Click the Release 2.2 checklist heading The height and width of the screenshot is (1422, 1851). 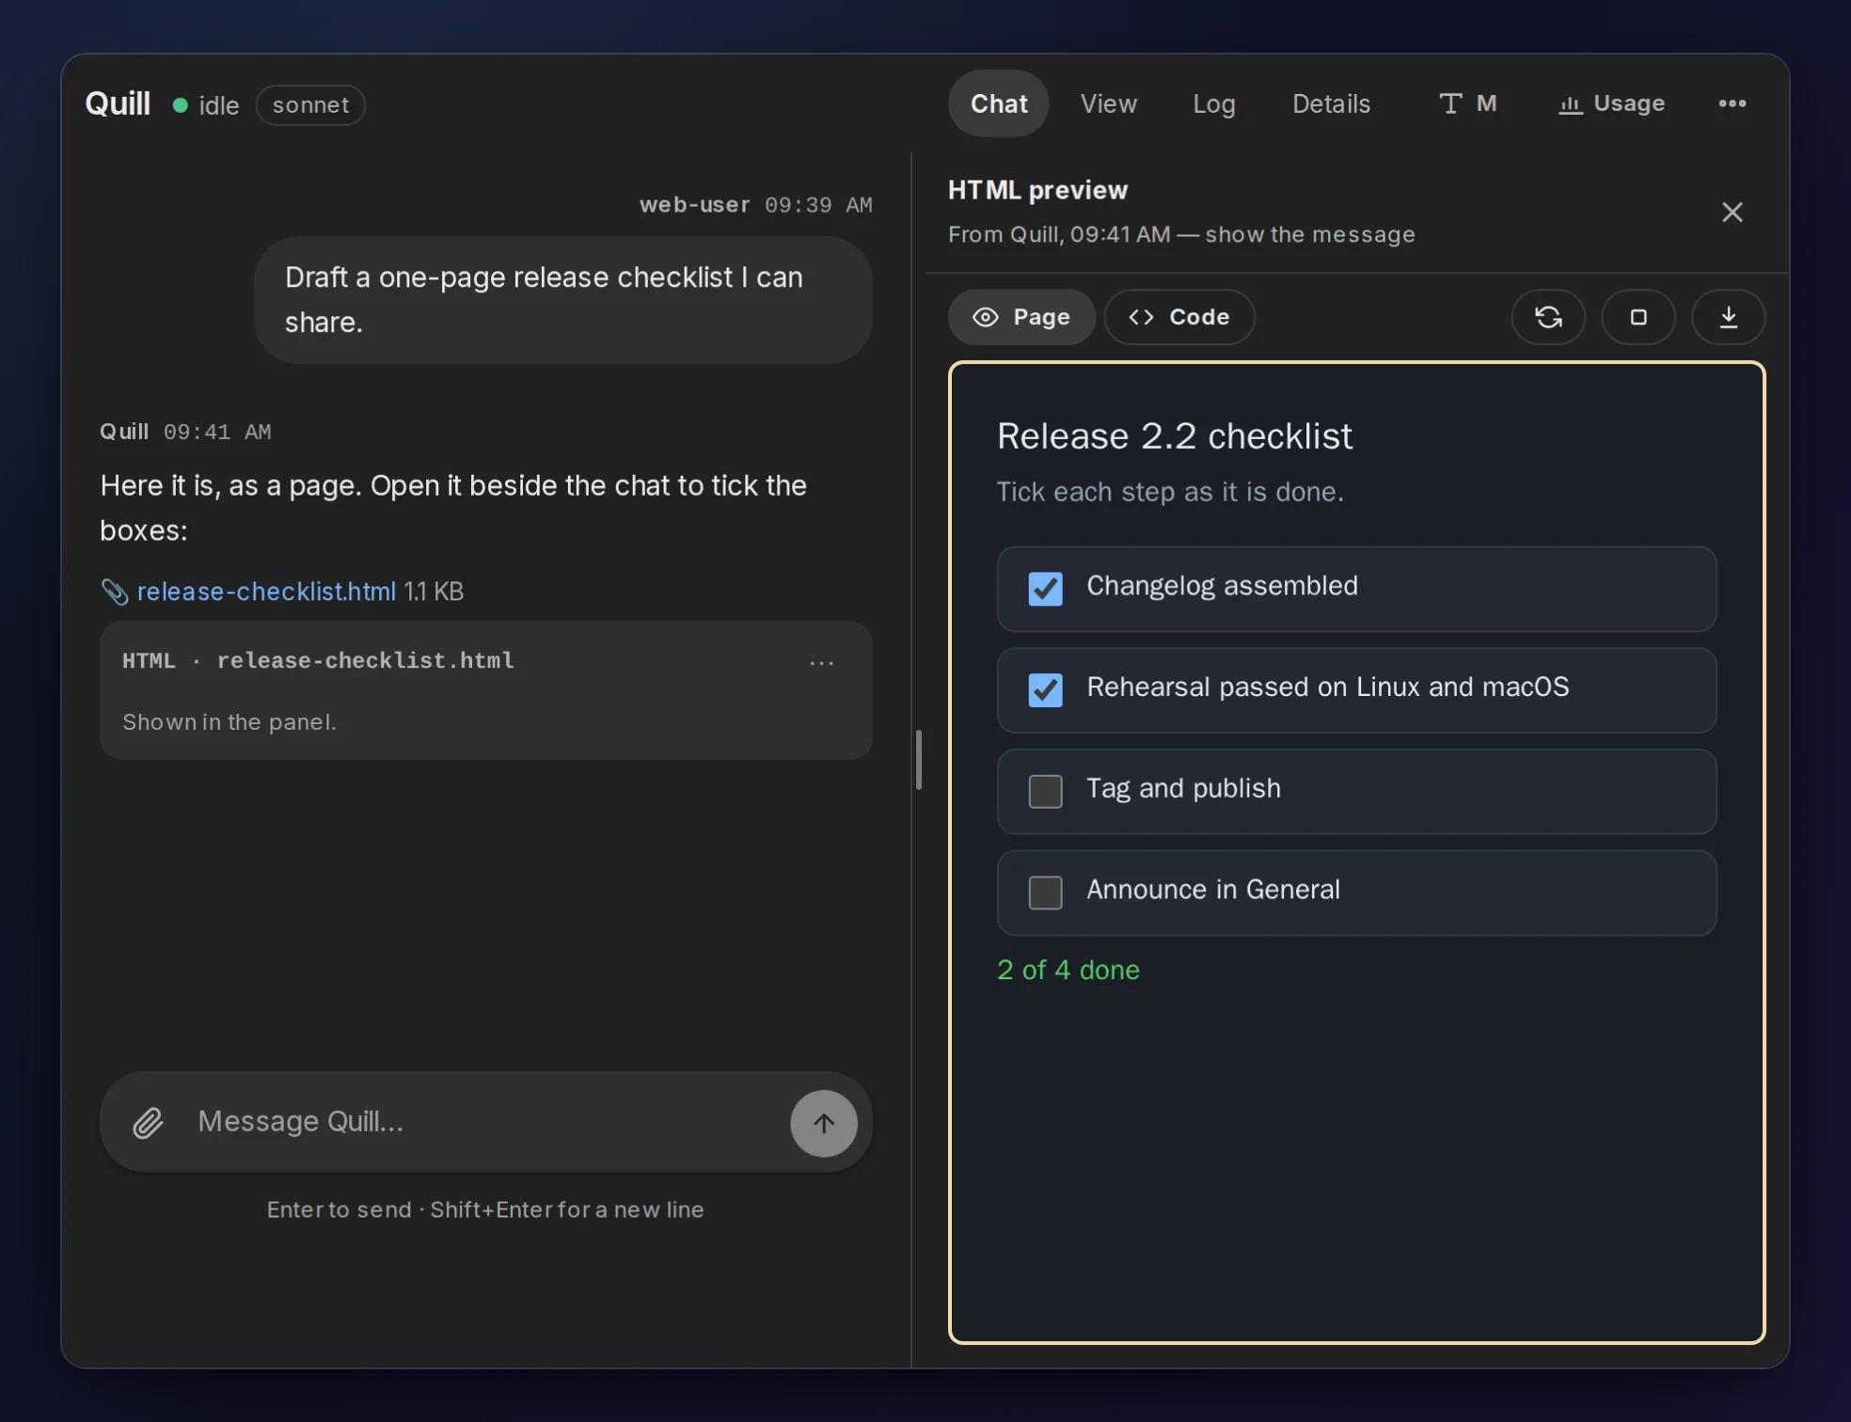(1174, 436)
